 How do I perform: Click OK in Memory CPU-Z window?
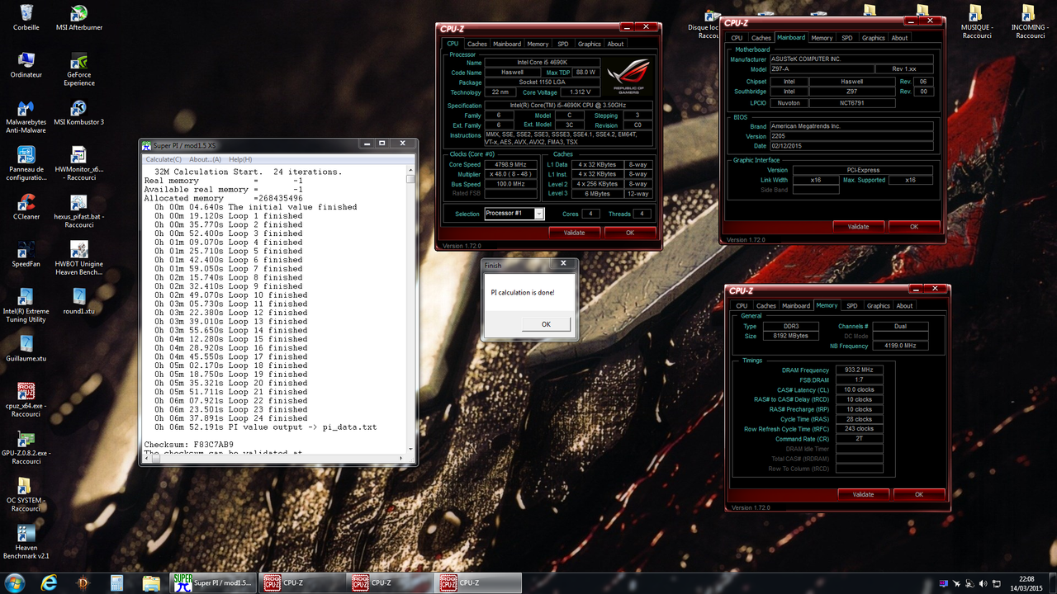pyautogui.click(x=918, y=494)
